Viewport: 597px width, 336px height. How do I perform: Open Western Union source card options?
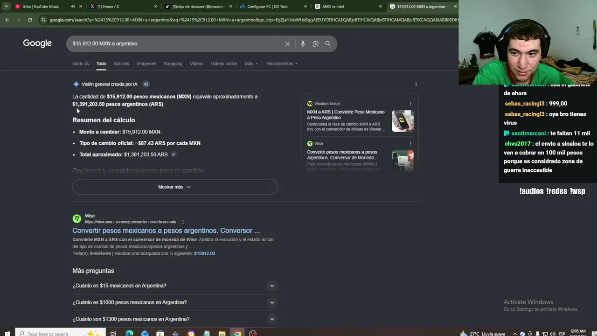point(410,104)
